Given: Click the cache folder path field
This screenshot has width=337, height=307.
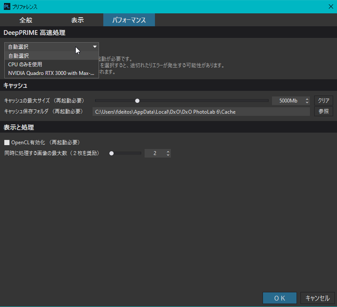Looking at the screenshot, I should coord(201,112).
